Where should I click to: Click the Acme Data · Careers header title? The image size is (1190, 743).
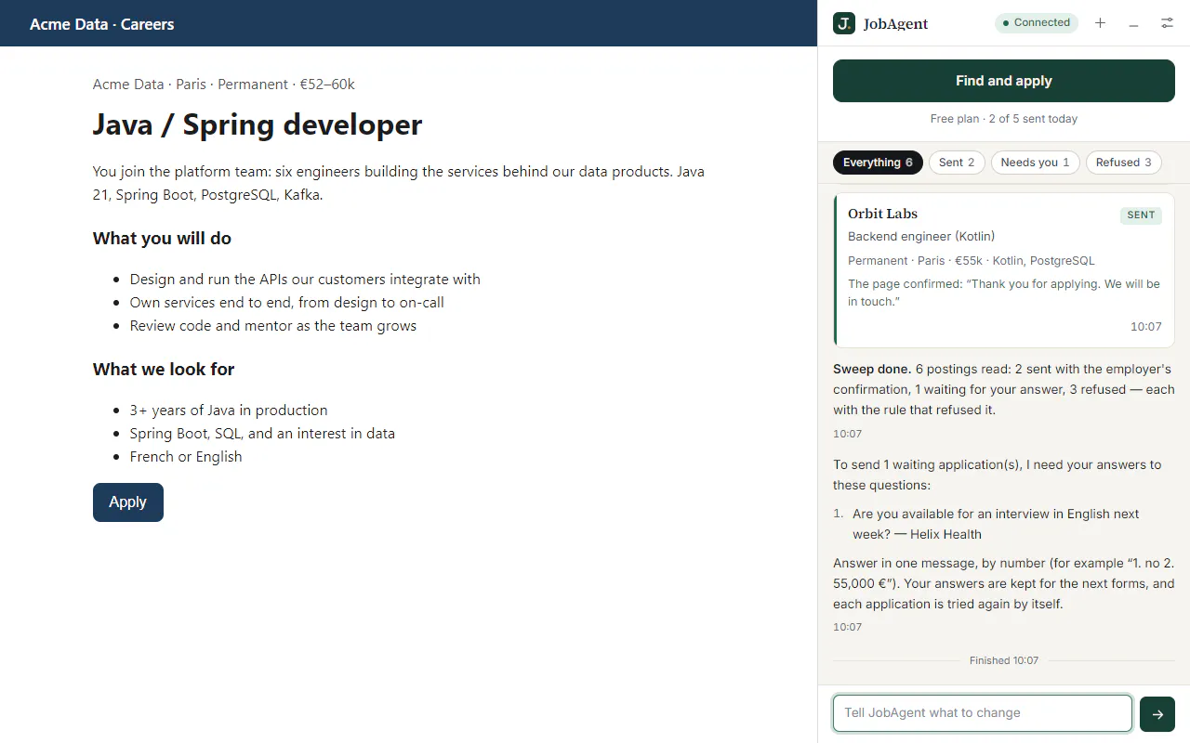click(x=102, y=24)
